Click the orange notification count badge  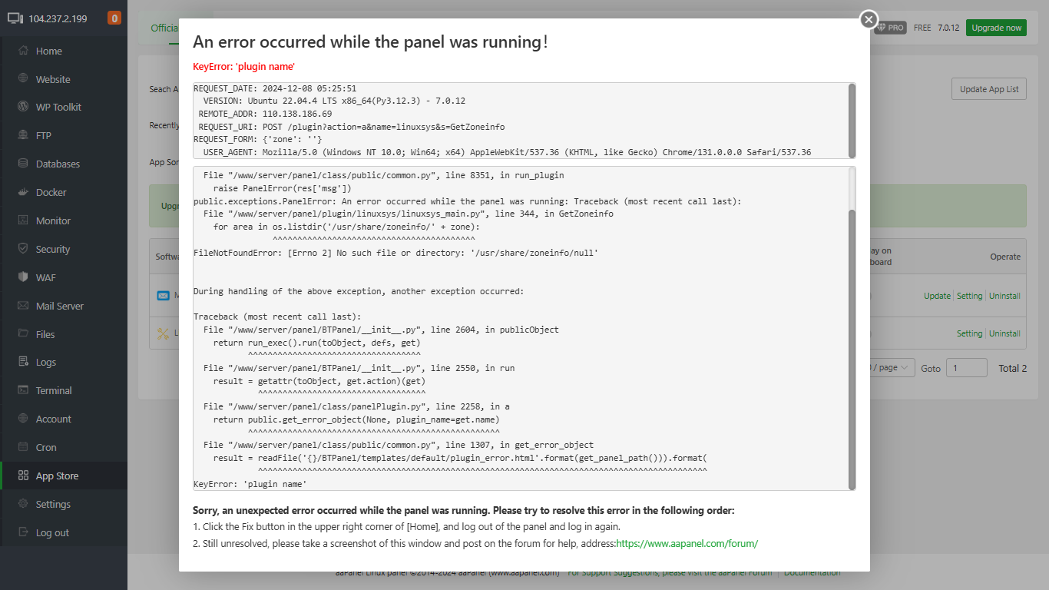click(114, 18)
